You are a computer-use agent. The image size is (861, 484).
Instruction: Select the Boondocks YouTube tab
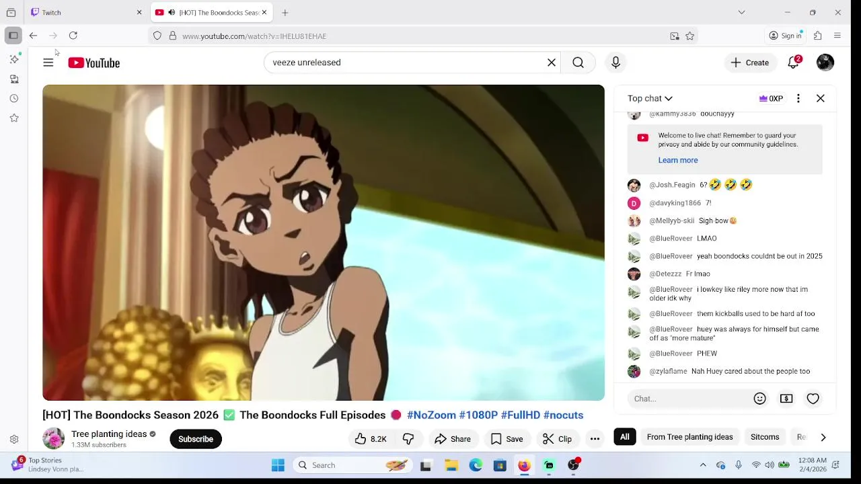pyautogui.click(x=211, y=12)
